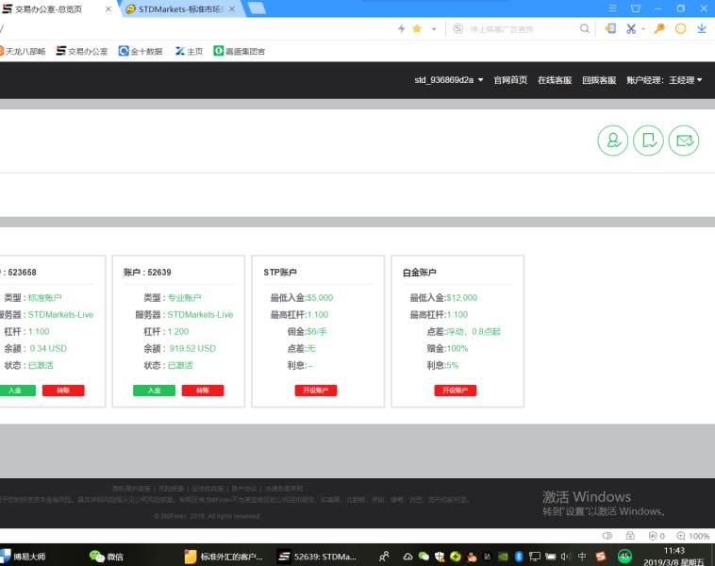Open the key password manager icon
Viewport: 715px width, 566px height.
tap(659, 29)
